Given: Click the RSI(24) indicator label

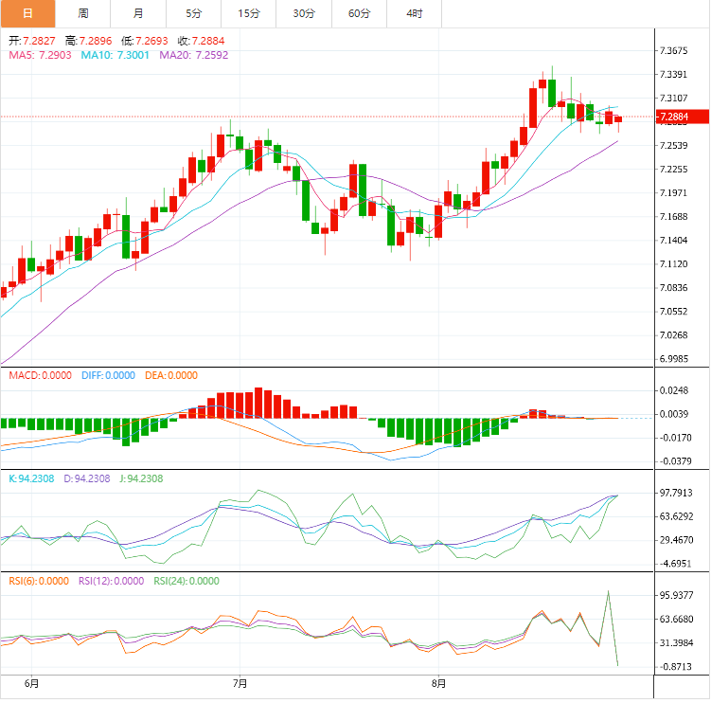Looking at the screenshot, I should 187,582.
